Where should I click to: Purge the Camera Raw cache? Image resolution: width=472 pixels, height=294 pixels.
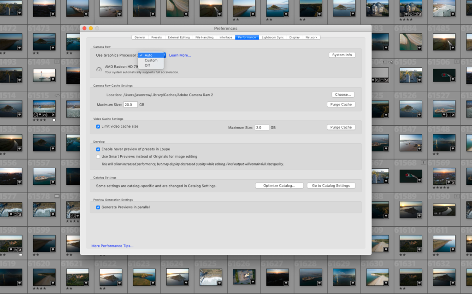[x=341, y=105]
